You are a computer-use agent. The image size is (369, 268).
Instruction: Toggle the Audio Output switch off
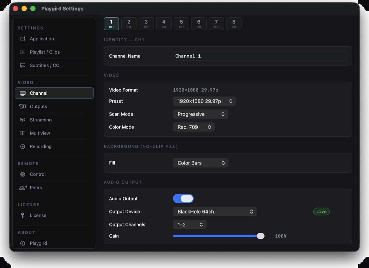(183, 199)
